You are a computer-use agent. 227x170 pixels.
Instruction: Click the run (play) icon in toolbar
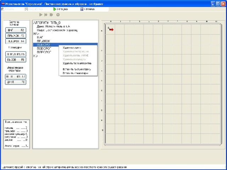point(41,15)
